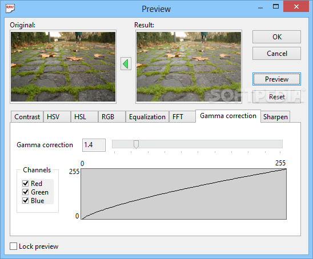This screenshot has height=259, width=313.
Task: Uncheck the Green channel checkbox
Action: click(x=26, y=192)
